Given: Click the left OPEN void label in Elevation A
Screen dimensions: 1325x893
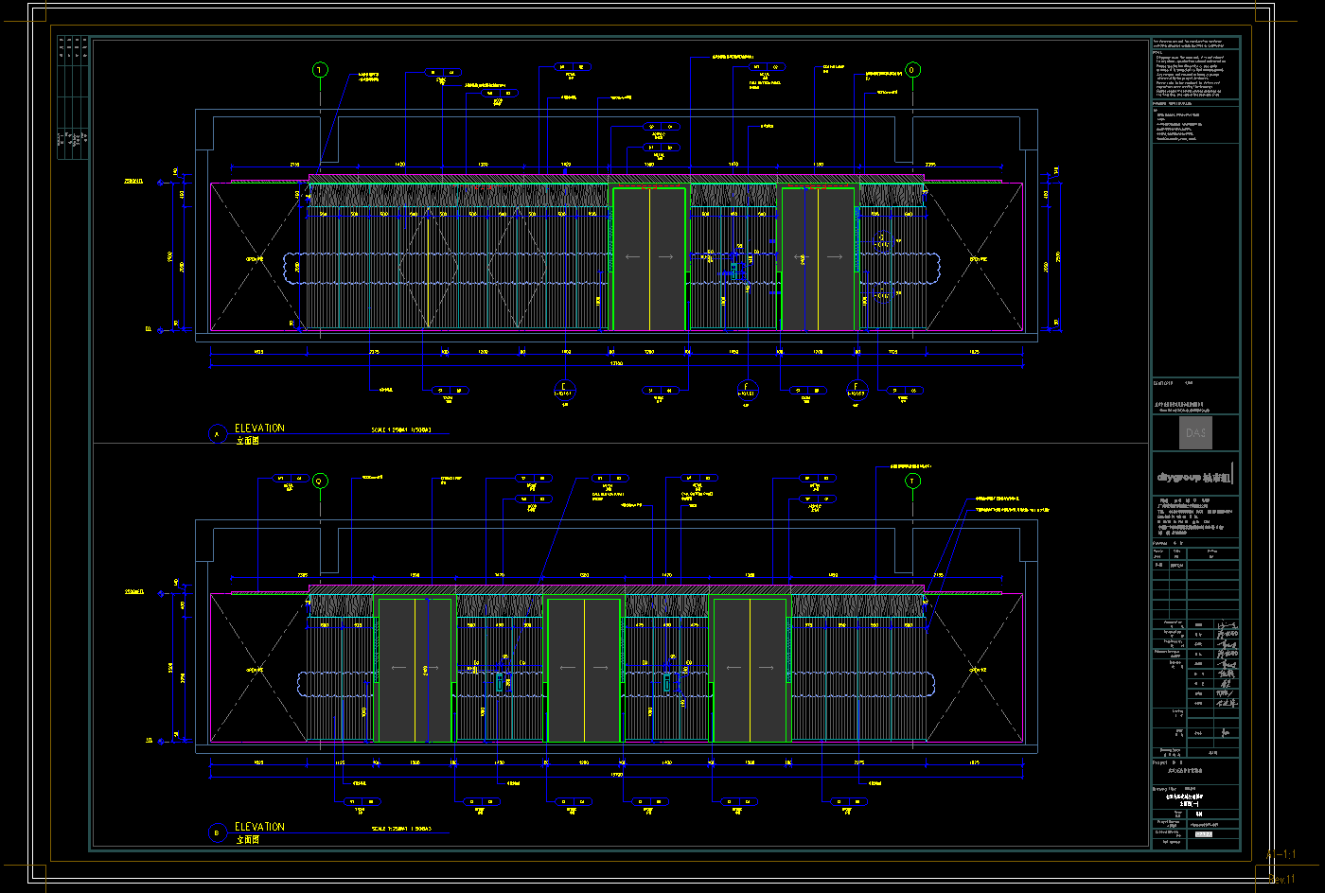Looking at the screenshot, I should coord(256,258).
